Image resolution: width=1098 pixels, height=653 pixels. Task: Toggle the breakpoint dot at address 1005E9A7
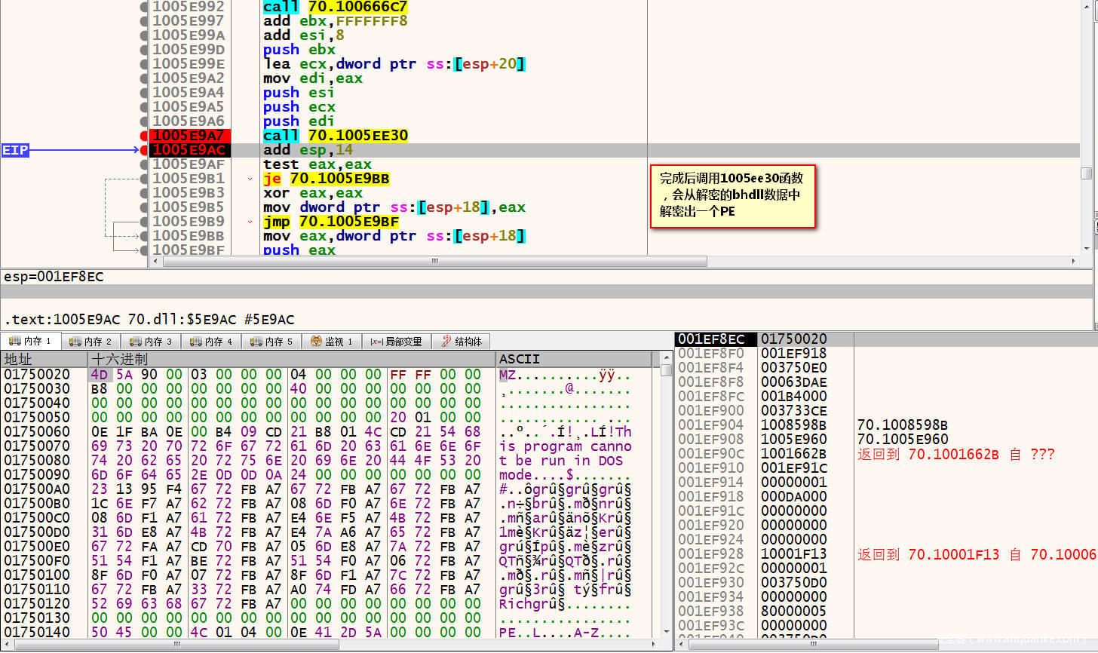pyautogui.click(x=144, y=136)
